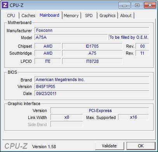158x152 pixels.
Task: Show the About tab
Action: (x=126, y=16)
